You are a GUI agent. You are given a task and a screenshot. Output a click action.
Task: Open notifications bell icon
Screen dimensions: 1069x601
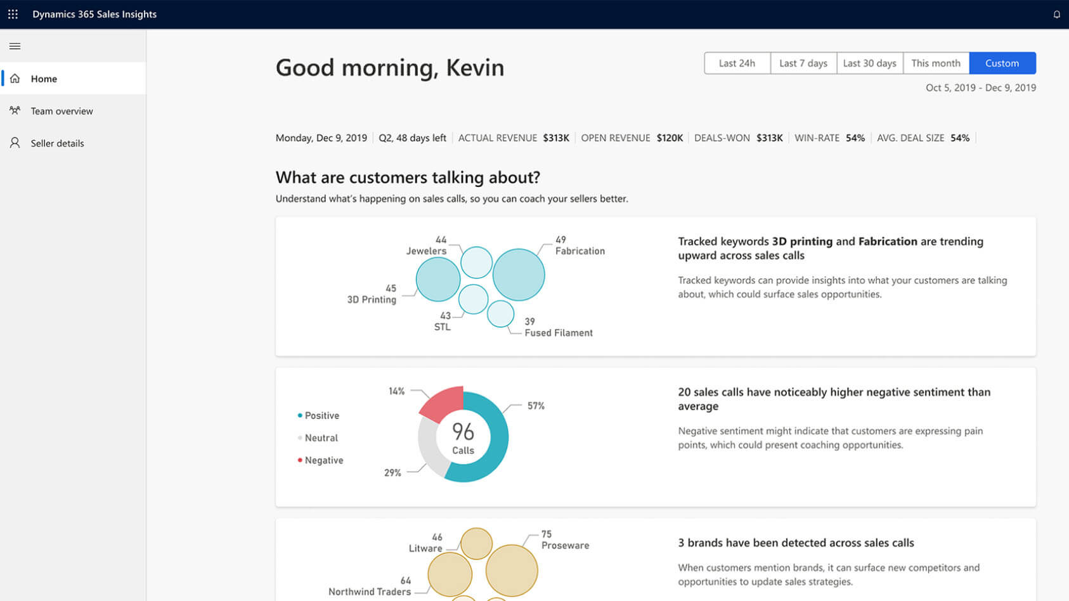click(1056, 14)
